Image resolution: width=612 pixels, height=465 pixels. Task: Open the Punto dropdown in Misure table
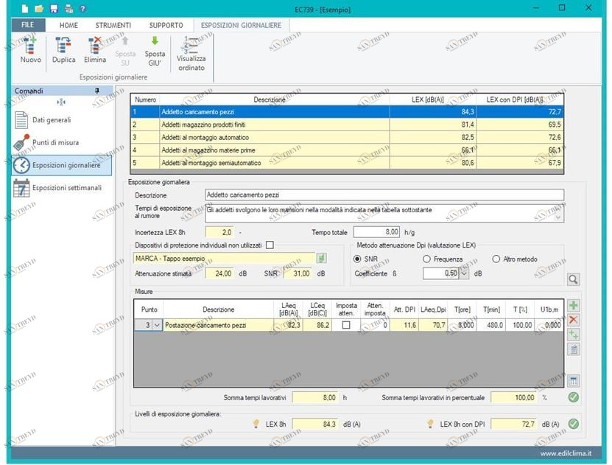coord(155,325)
